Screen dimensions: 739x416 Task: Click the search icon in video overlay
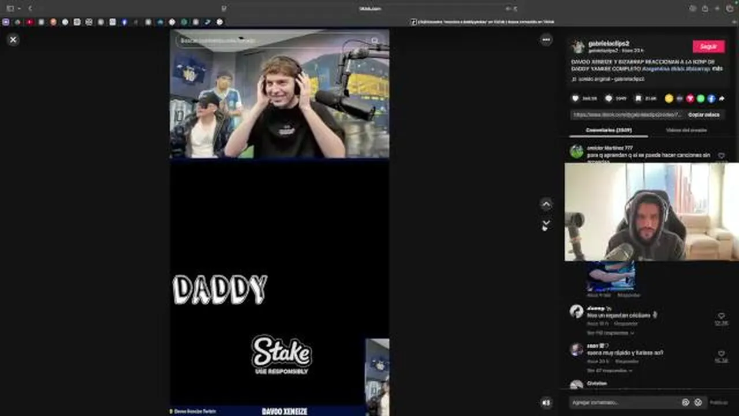tap(375, 41)
